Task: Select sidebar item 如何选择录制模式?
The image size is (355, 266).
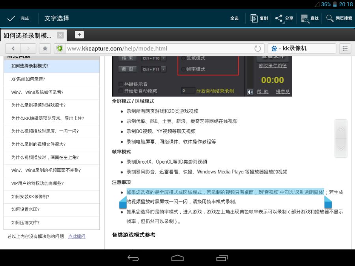Action: pyautogui.click(x=52, y=66)
